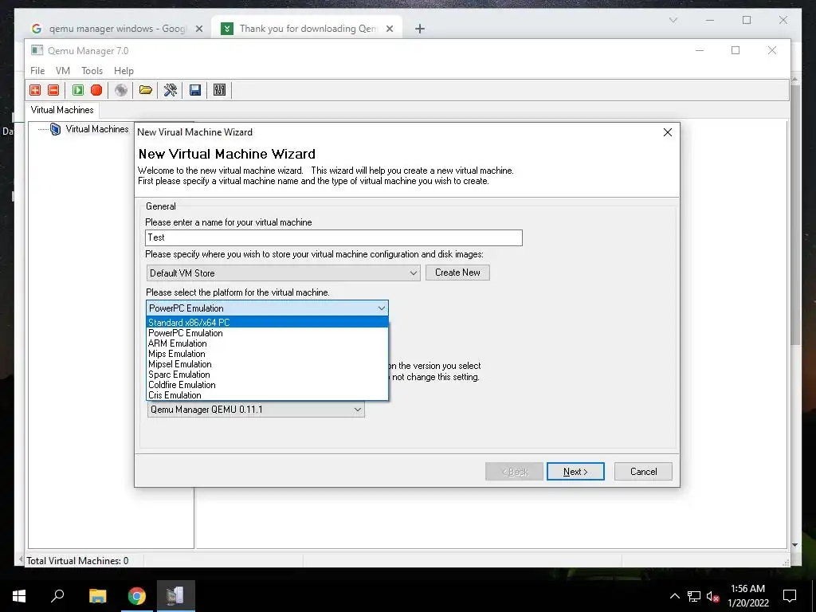
Task: Click the Next button
Action: 575,472
